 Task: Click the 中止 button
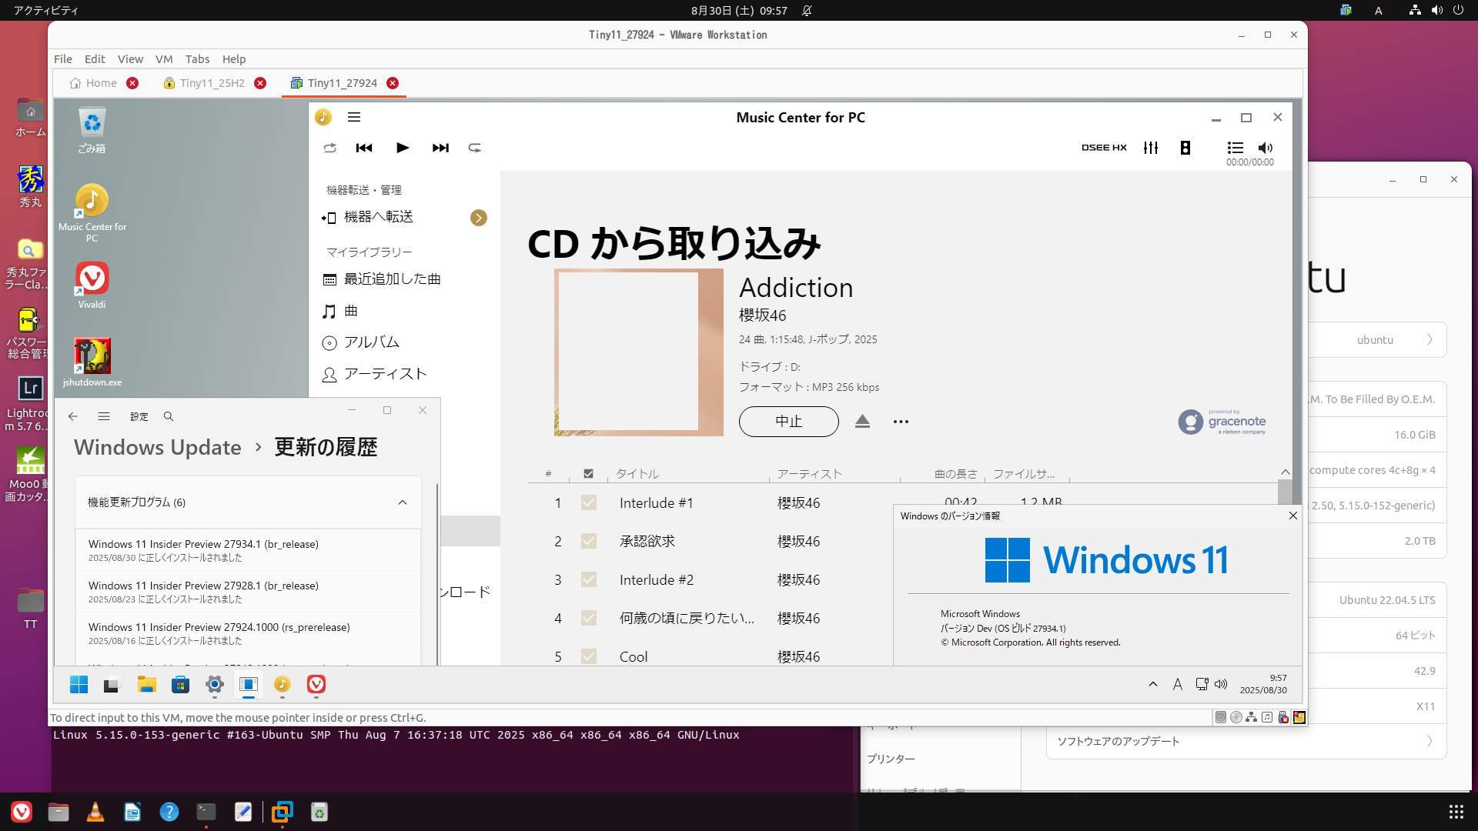tap(788, 422)
